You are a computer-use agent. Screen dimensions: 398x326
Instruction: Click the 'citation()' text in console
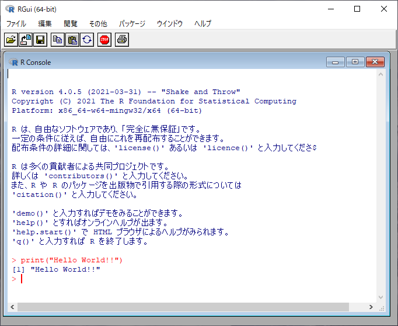(39, 195)
